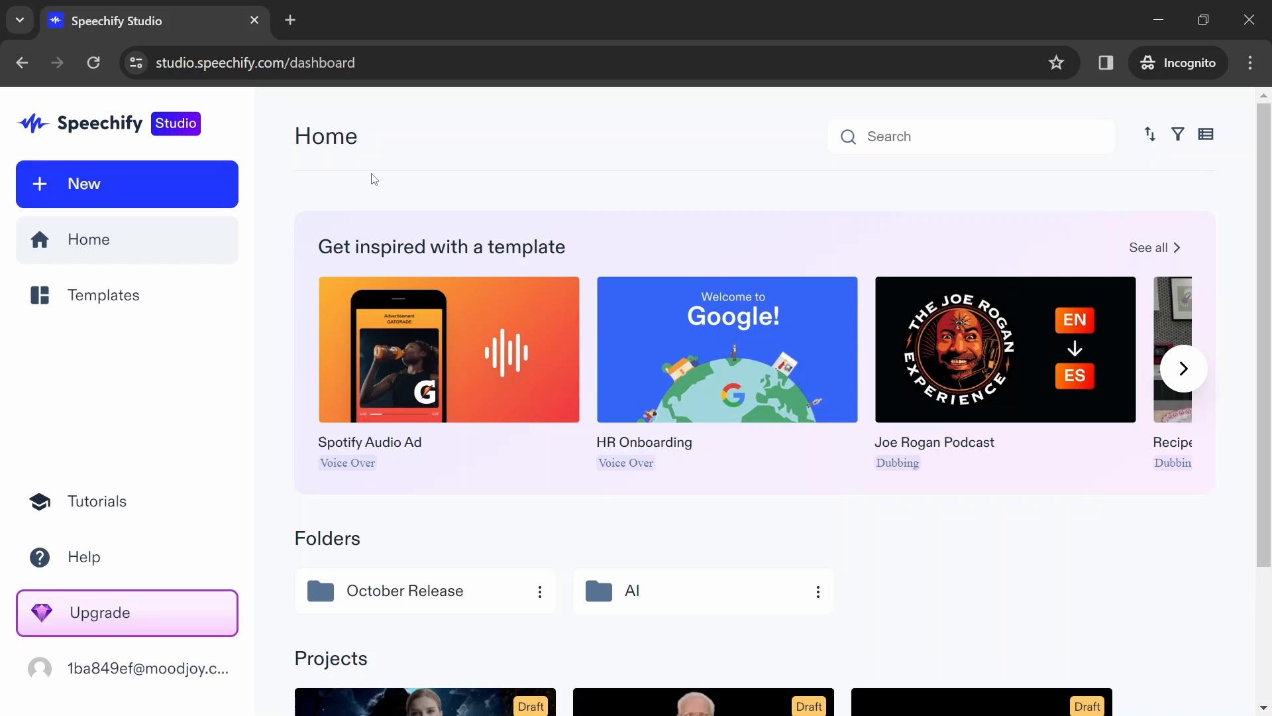The width and height of the screenshot is (1272, 716).
Task: Click Upgrade to premium button
Action: coord(127,613)
